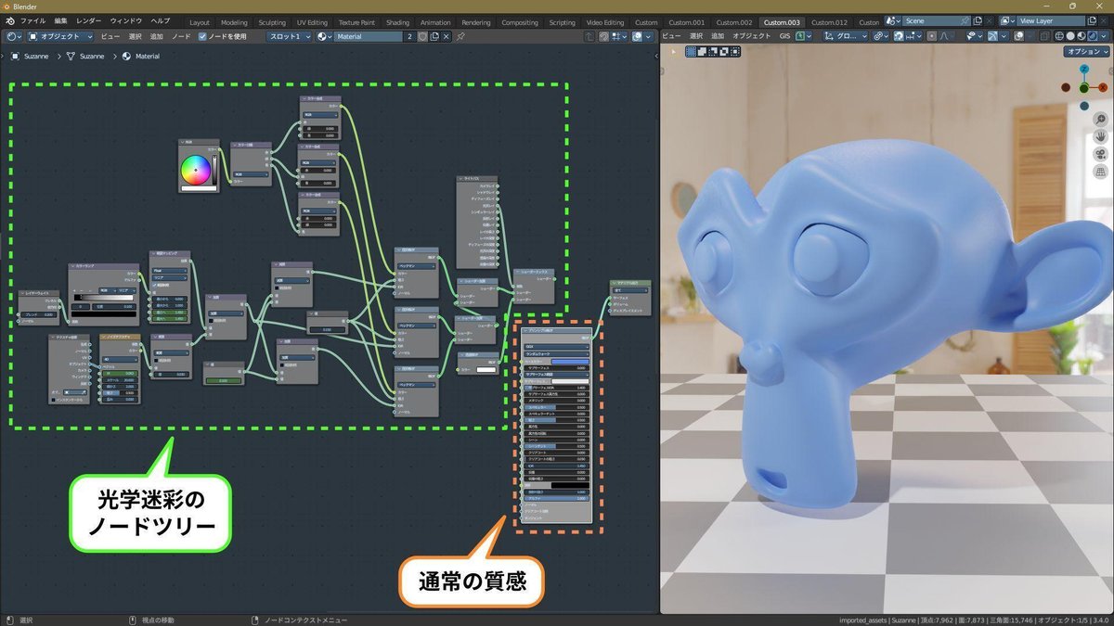Open the node snap type dropdown

coord(616,36)
